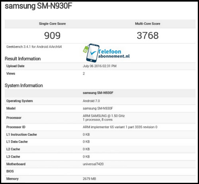Select the 'July 06 2016 02:31 PM' value

coord(99,66)
